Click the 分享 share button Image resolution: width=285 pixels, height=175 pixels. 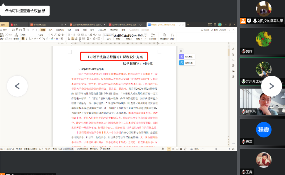tap(224, 30)
